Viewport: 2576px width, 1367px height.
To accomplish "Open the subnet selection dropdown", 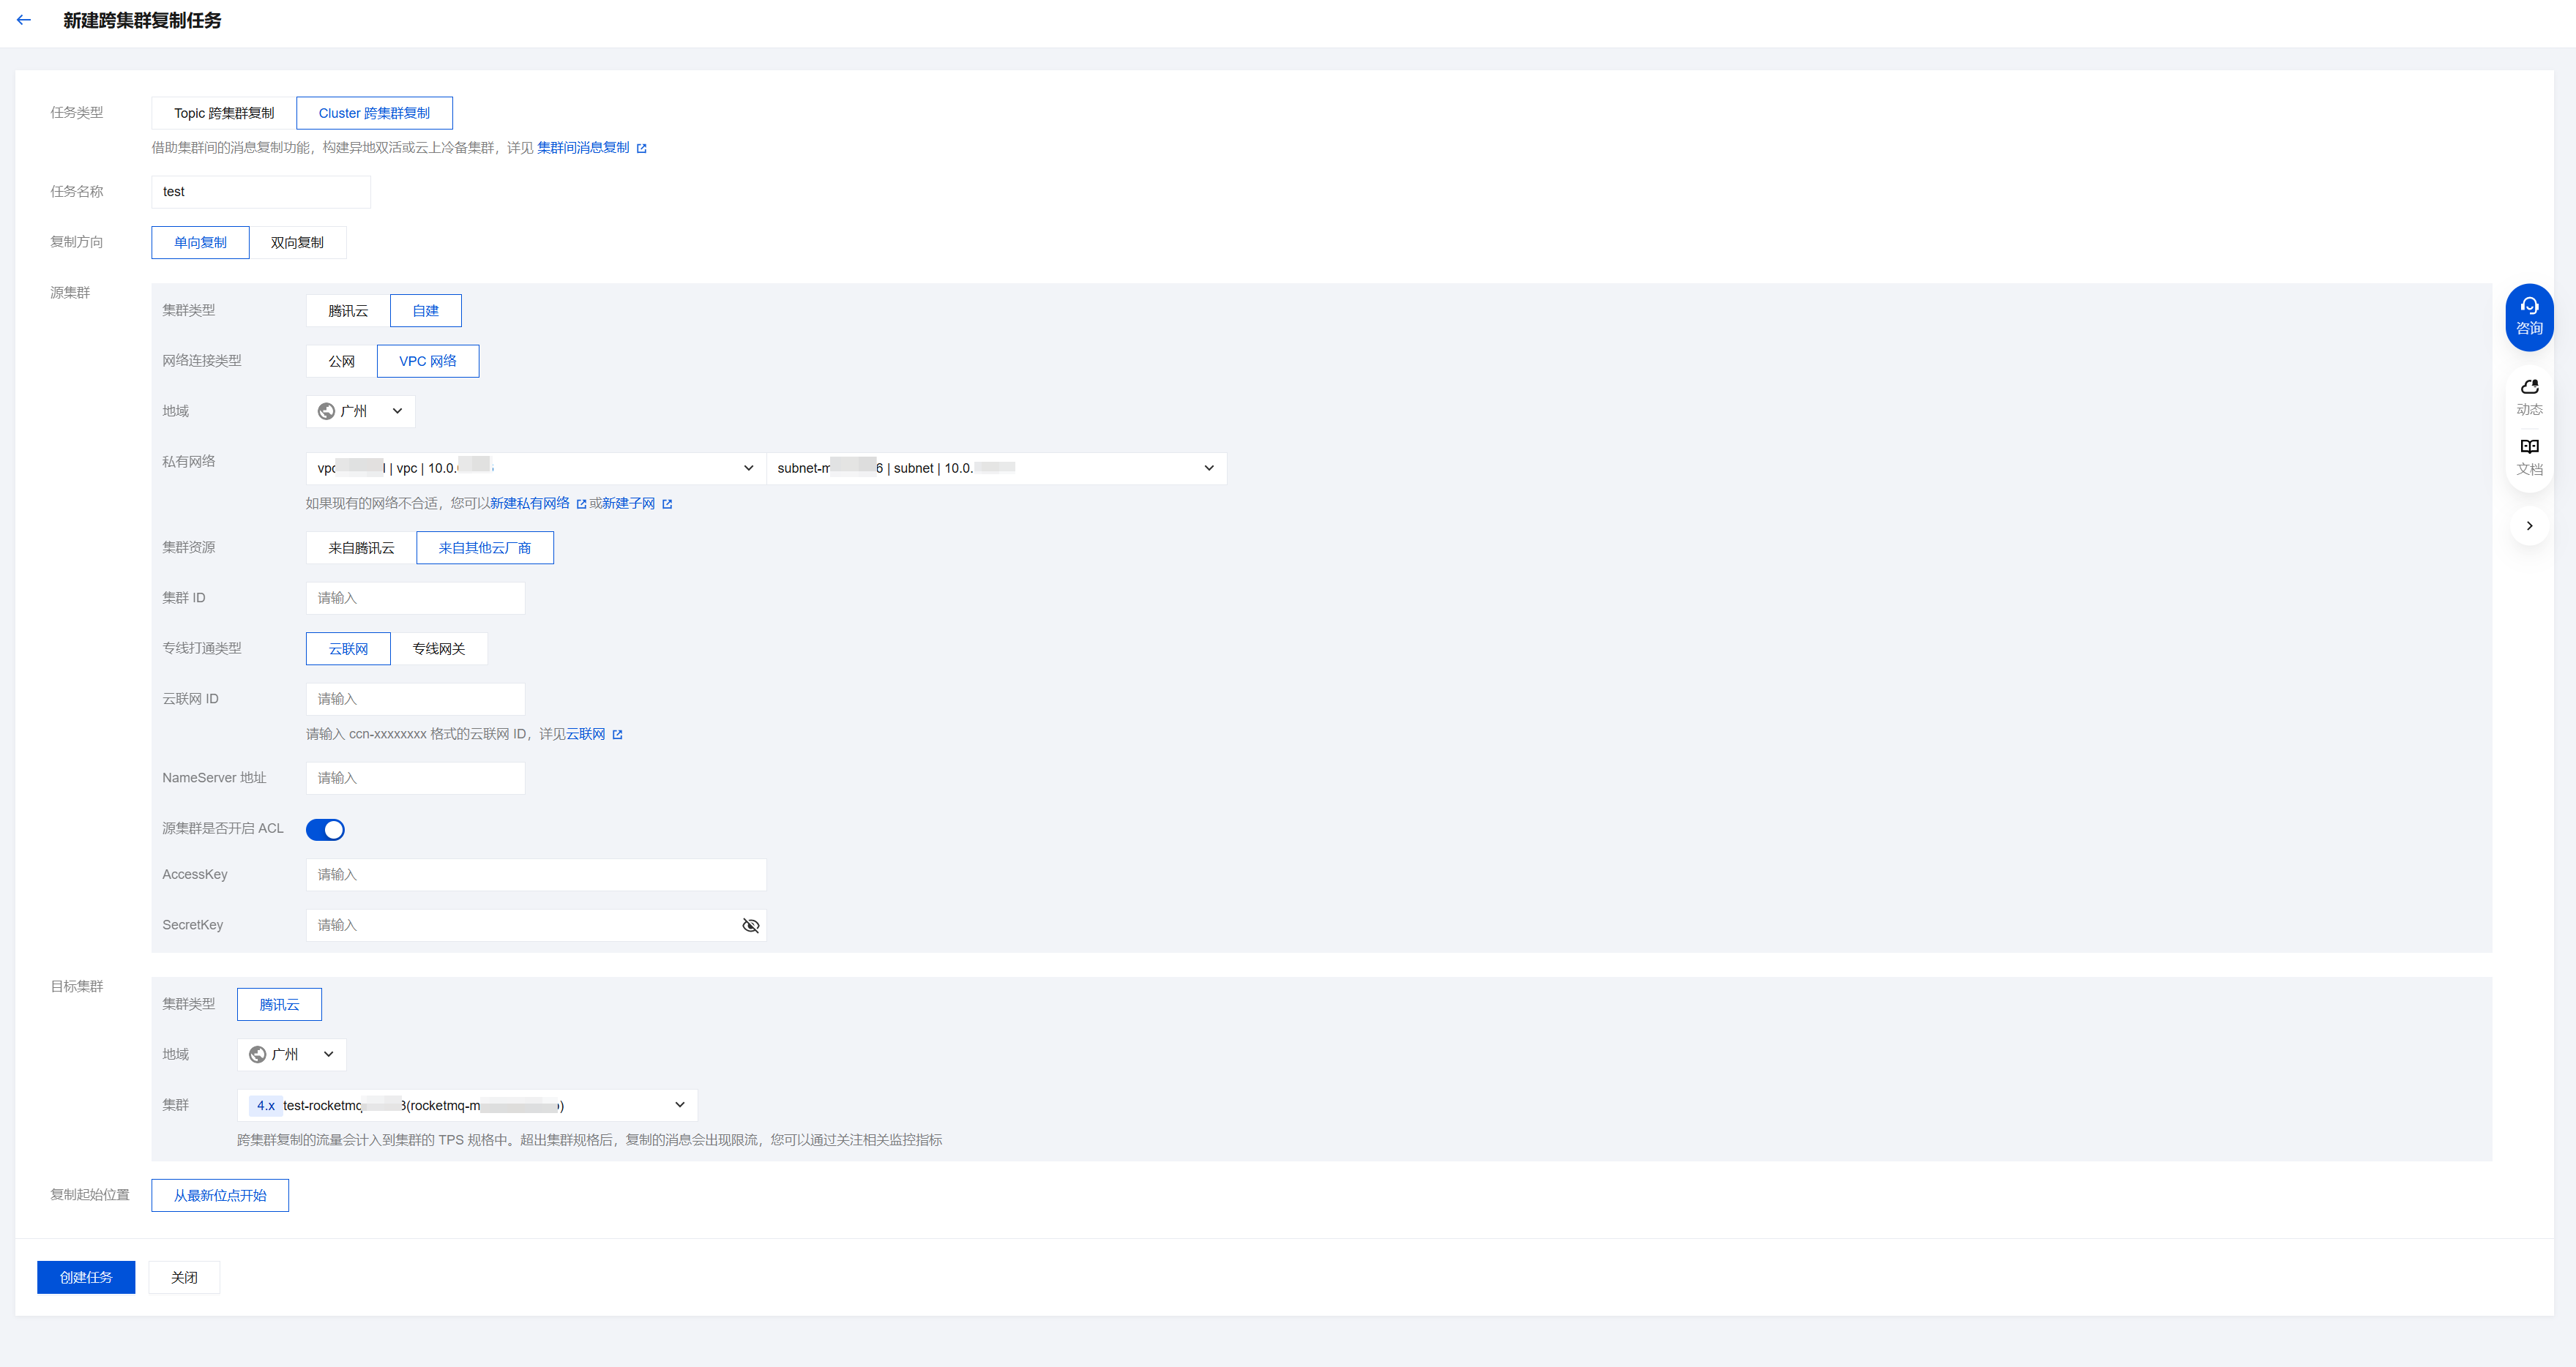I will pyautogui.click(x=996, y=469).
